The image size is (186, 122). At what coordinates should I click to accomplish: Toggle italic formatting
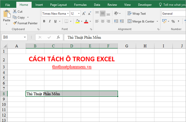click(50, 21)
